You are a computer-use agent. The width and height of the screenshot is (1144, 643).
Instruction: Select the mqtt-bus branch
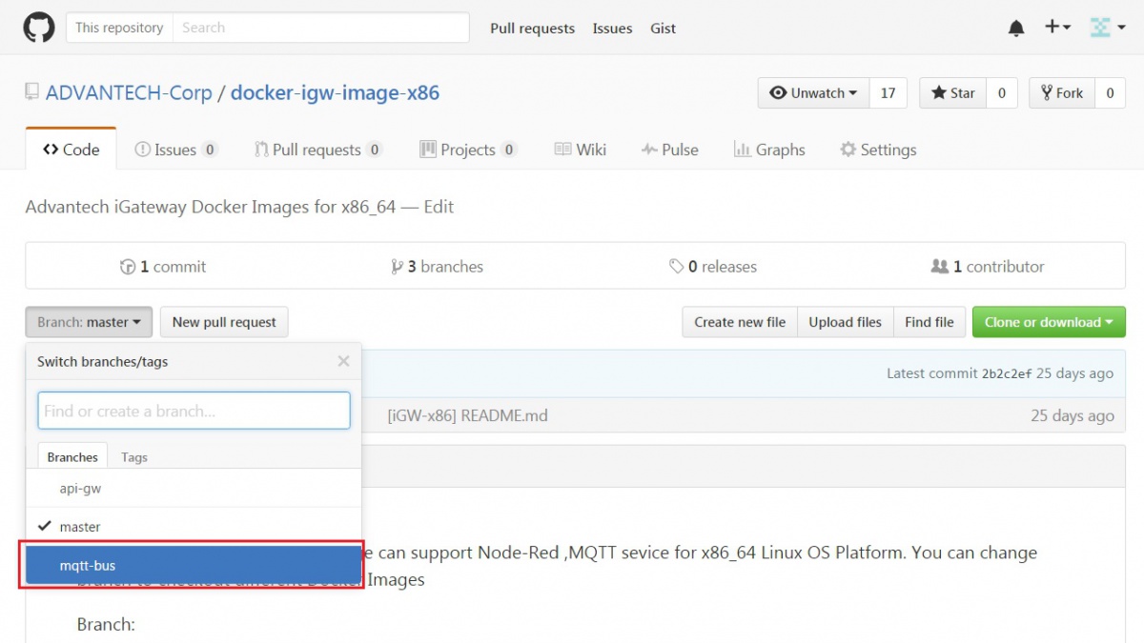(x=193, y=566)
